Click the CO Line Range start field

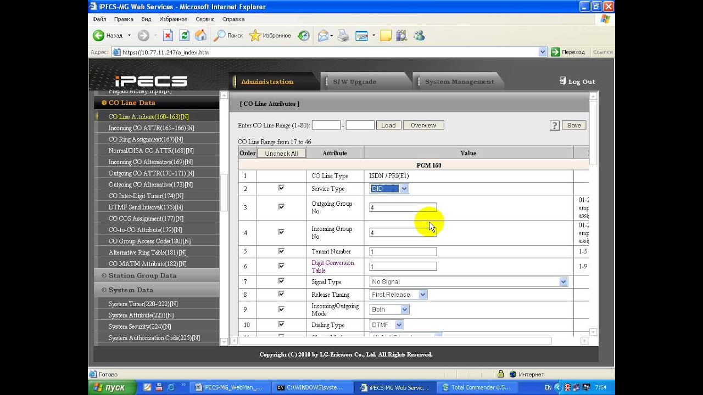[326, 125]
